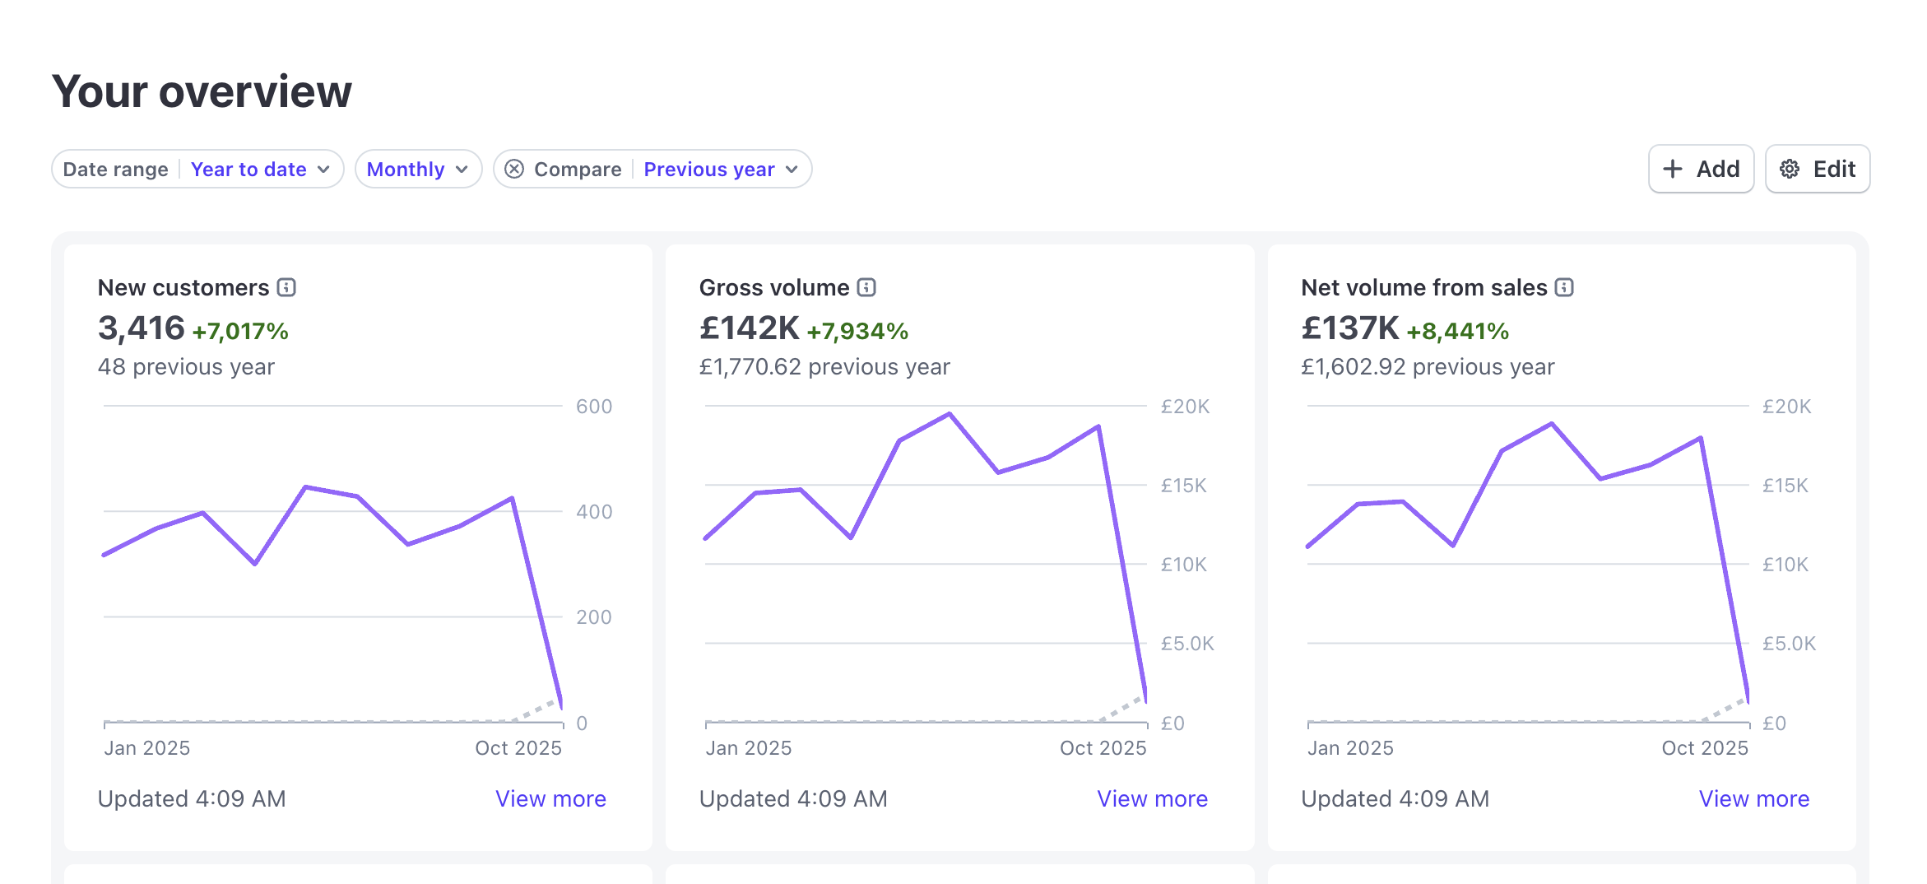
Task: Click the plus Add button
Action: [x=1701, y=169]
